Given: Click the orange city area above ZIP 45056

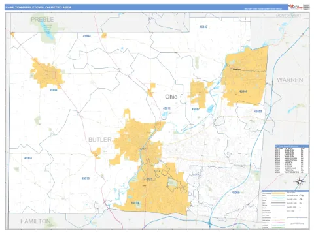Looking at the screenshot, I should (47, 74).
